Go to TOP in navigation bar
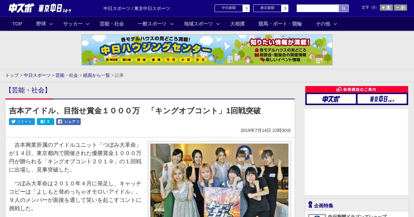Screen dimensions: 414x217 (x=17, y=24)
